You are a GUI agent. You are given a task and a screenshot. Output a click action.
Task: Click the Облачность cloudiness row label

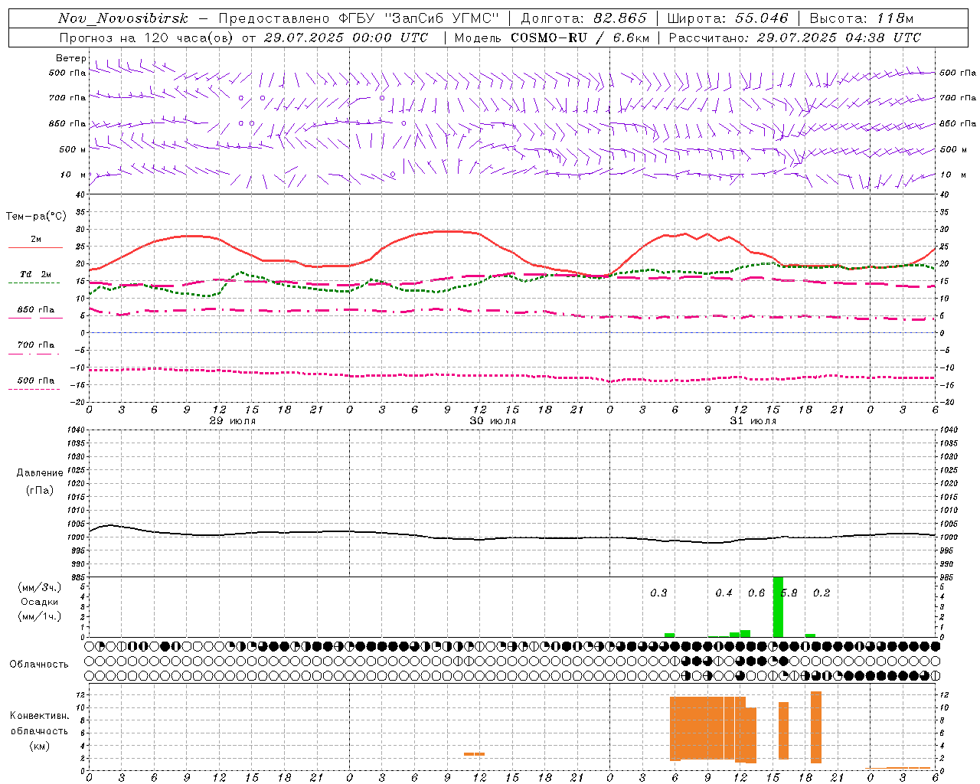[x=39, y=664]
